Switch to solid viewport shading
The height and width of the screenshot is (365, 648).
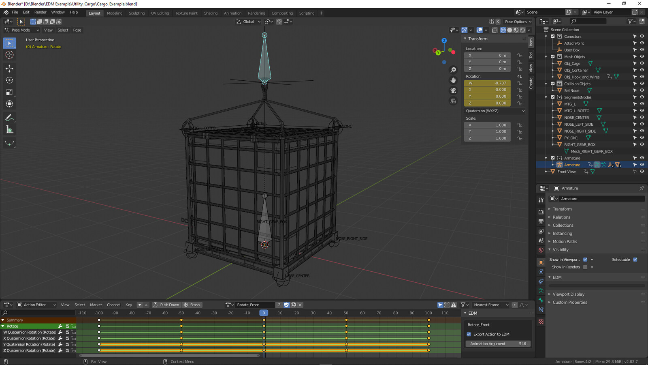coord(509,30)
